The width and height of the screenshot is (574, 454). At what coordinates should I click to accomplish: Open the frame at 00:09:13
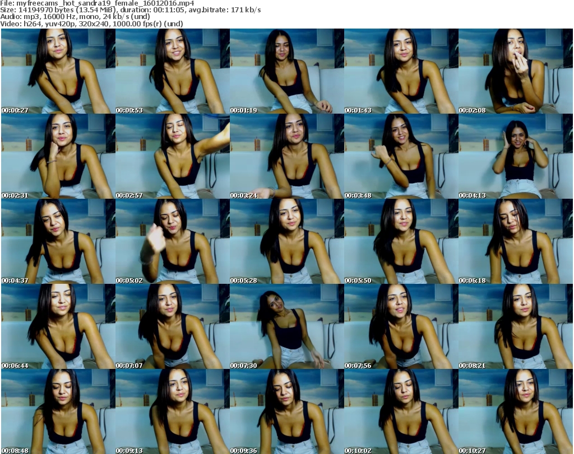(173, 411)
